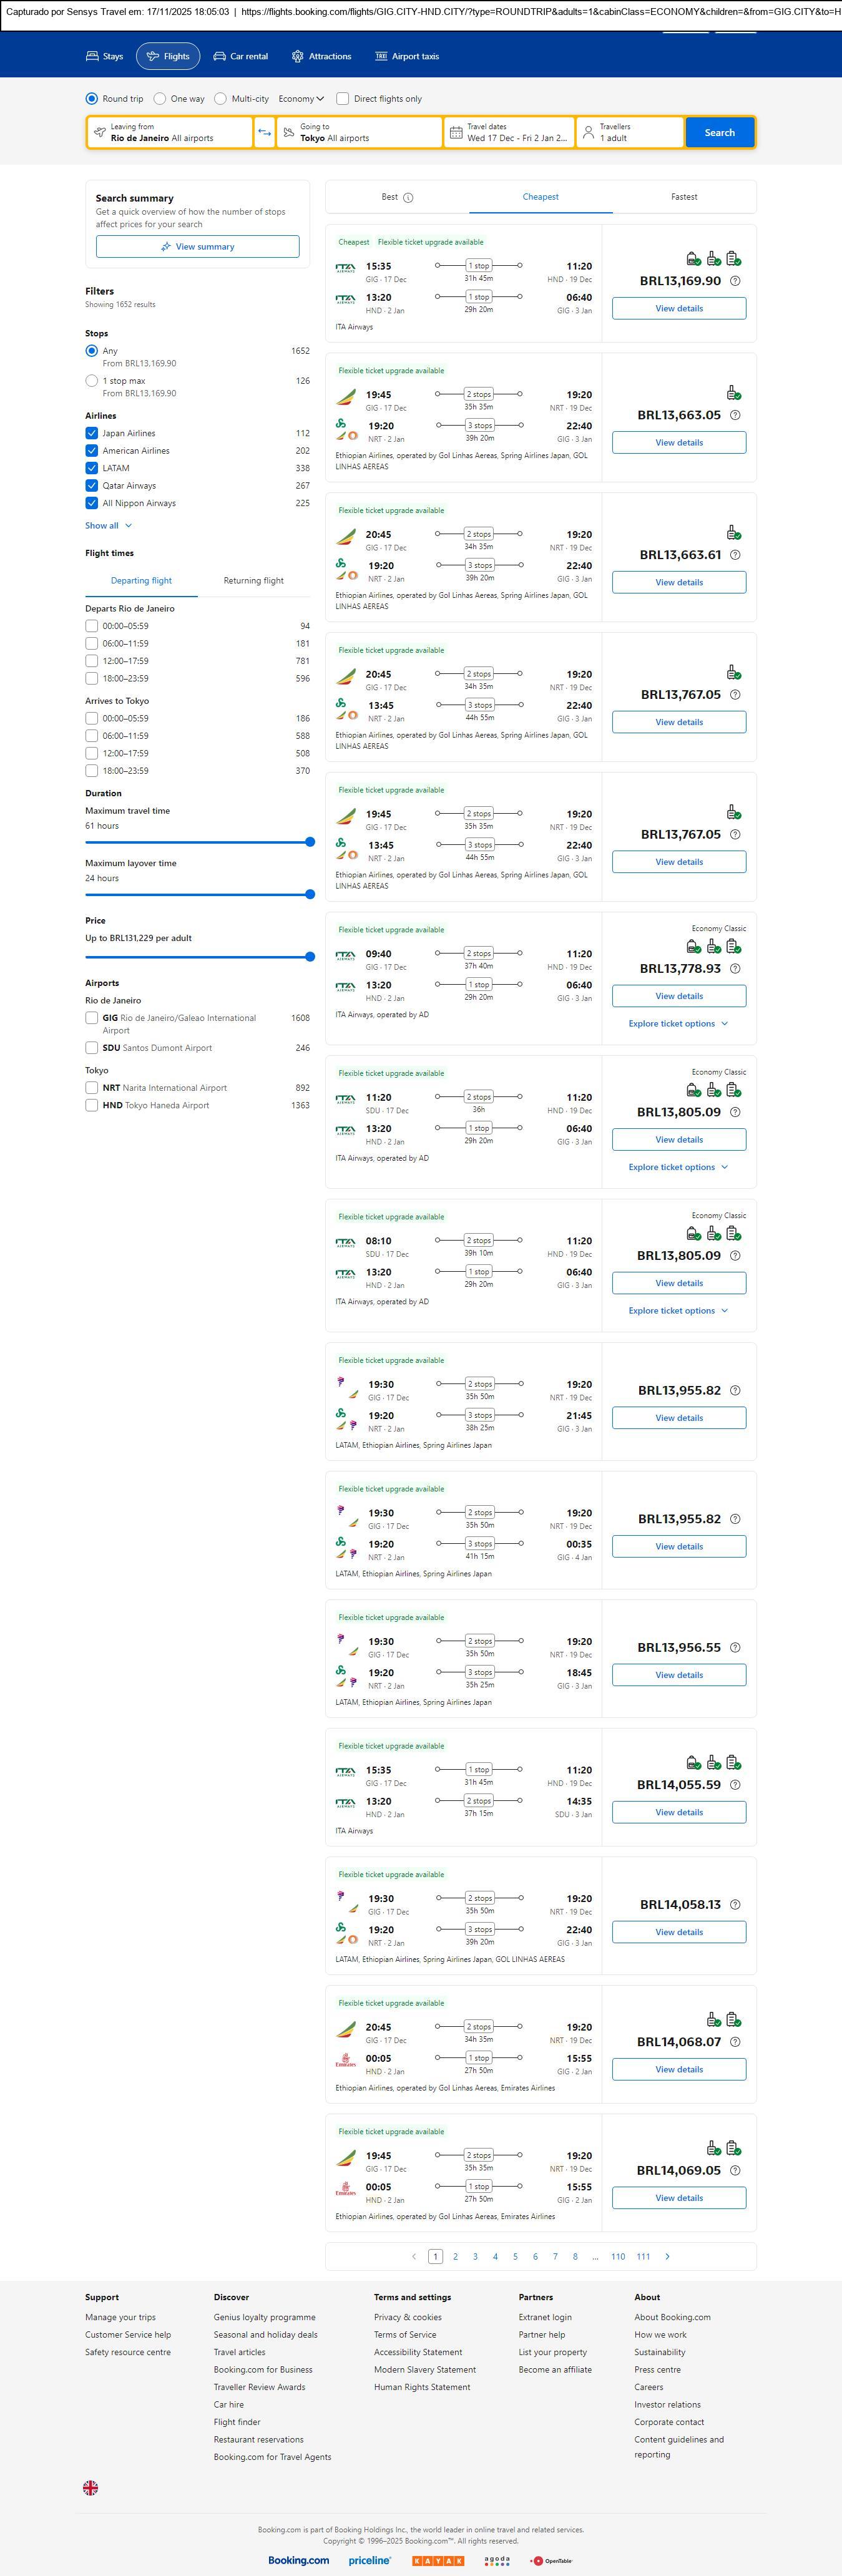
Task: Open the Economy cabin class dropdown
Action: pos(301,99)
